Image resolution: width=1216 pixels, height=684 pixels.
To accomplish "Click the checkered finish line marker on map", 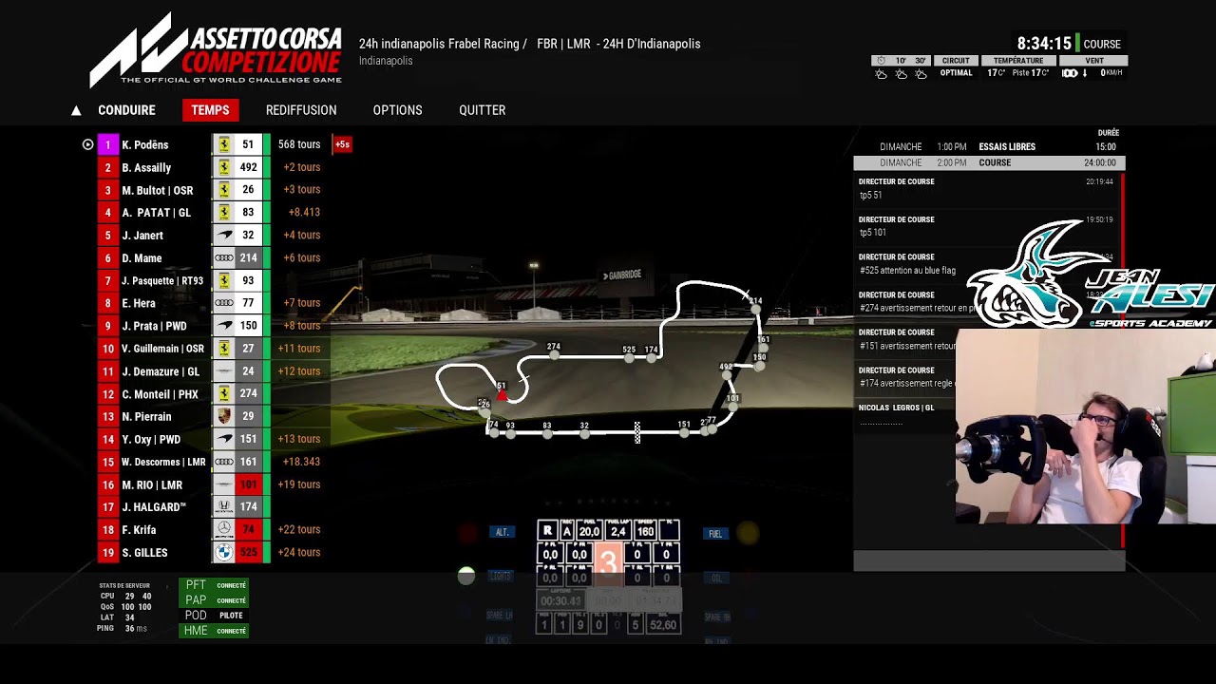I will tap(637, 432).
